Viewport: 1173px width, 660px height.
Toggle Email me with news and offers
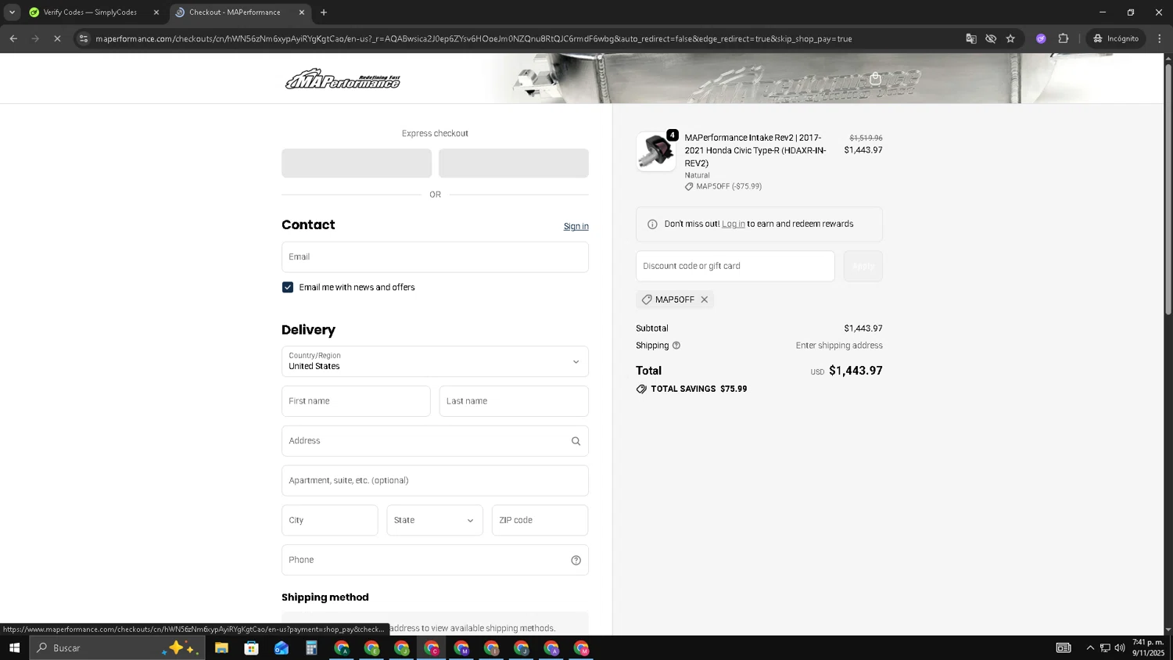288,287
